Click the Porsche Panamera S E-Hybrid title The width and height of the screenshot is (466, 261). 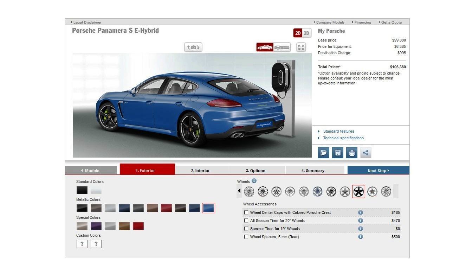point(115,31)
